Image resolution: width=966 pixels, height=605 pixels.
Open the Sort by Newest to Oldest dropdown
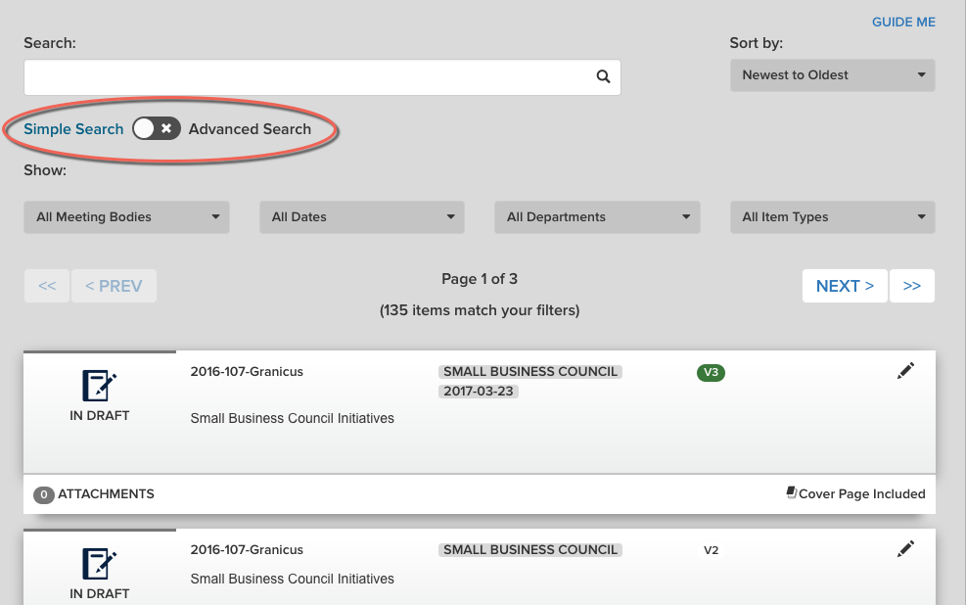(x=832, y=75)
